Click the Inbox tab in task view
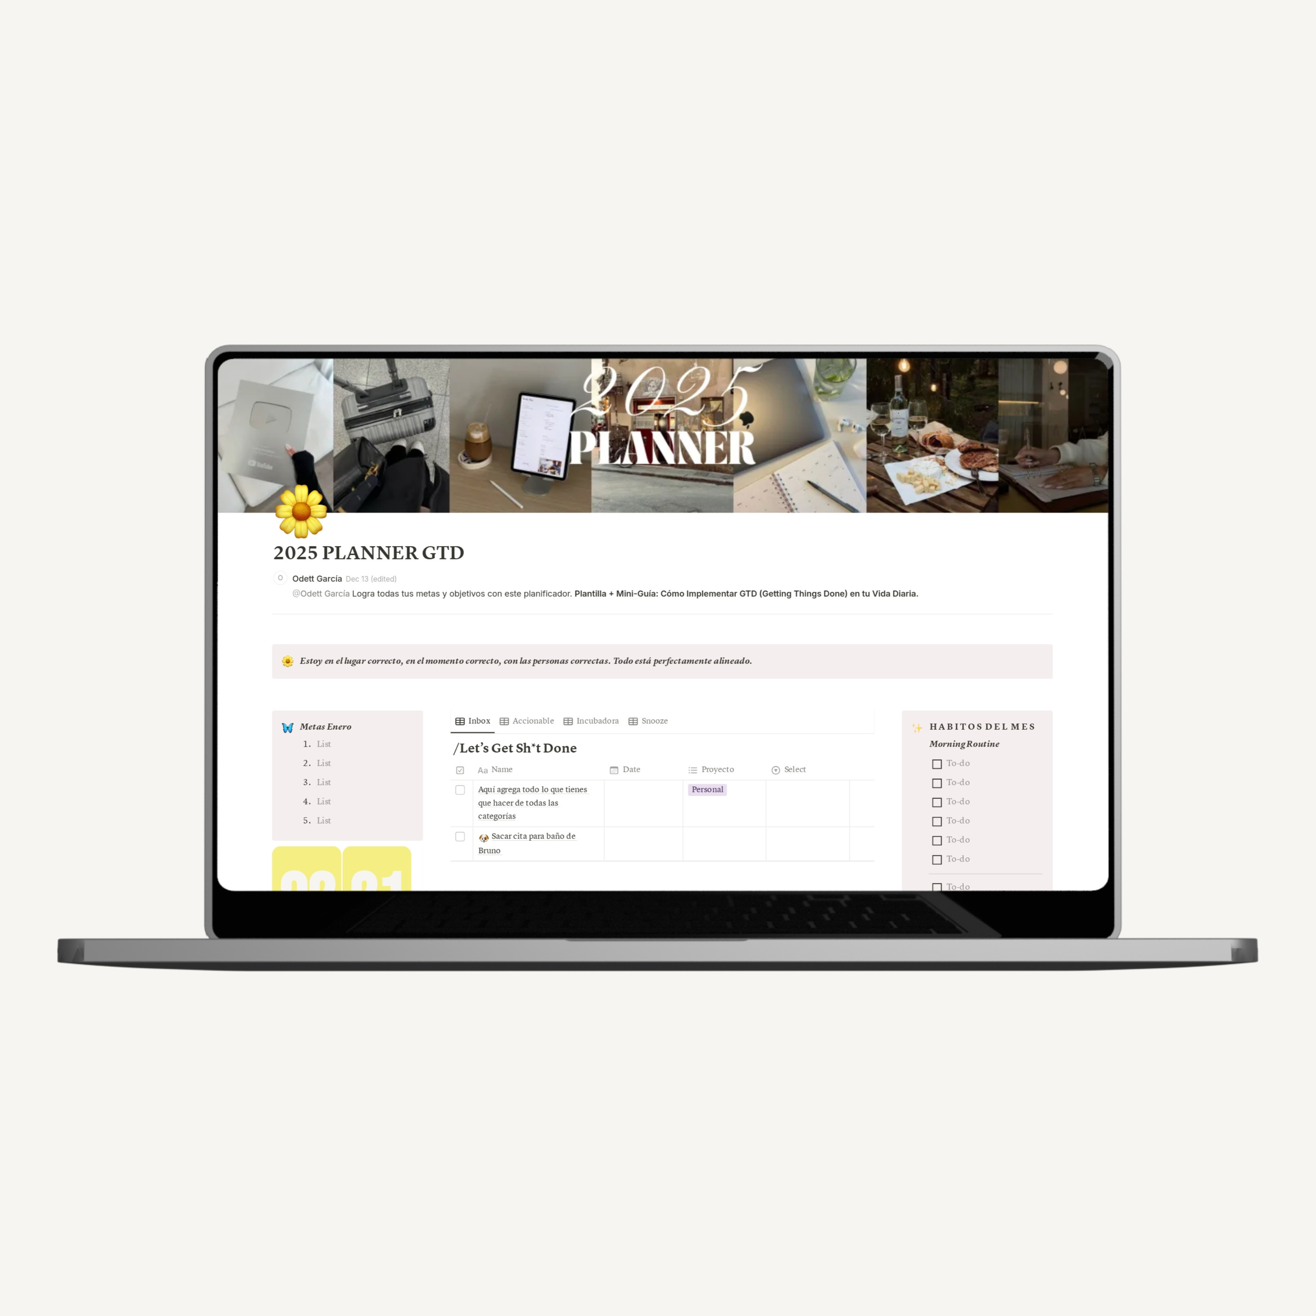 pos(473,721)
